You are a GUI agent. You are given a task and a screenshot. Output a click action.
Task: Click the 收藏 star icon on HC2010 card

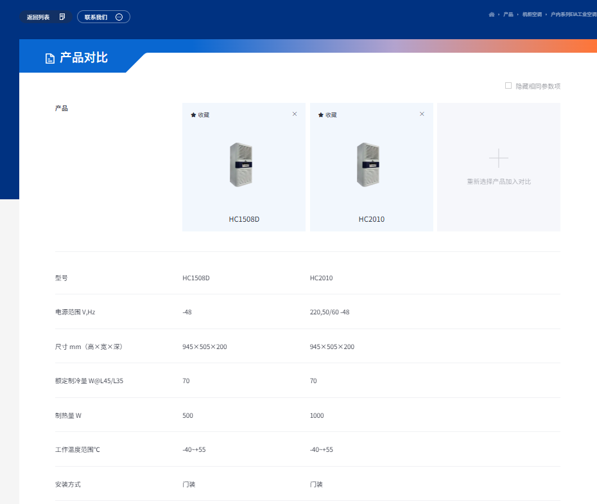pos(320,114)
